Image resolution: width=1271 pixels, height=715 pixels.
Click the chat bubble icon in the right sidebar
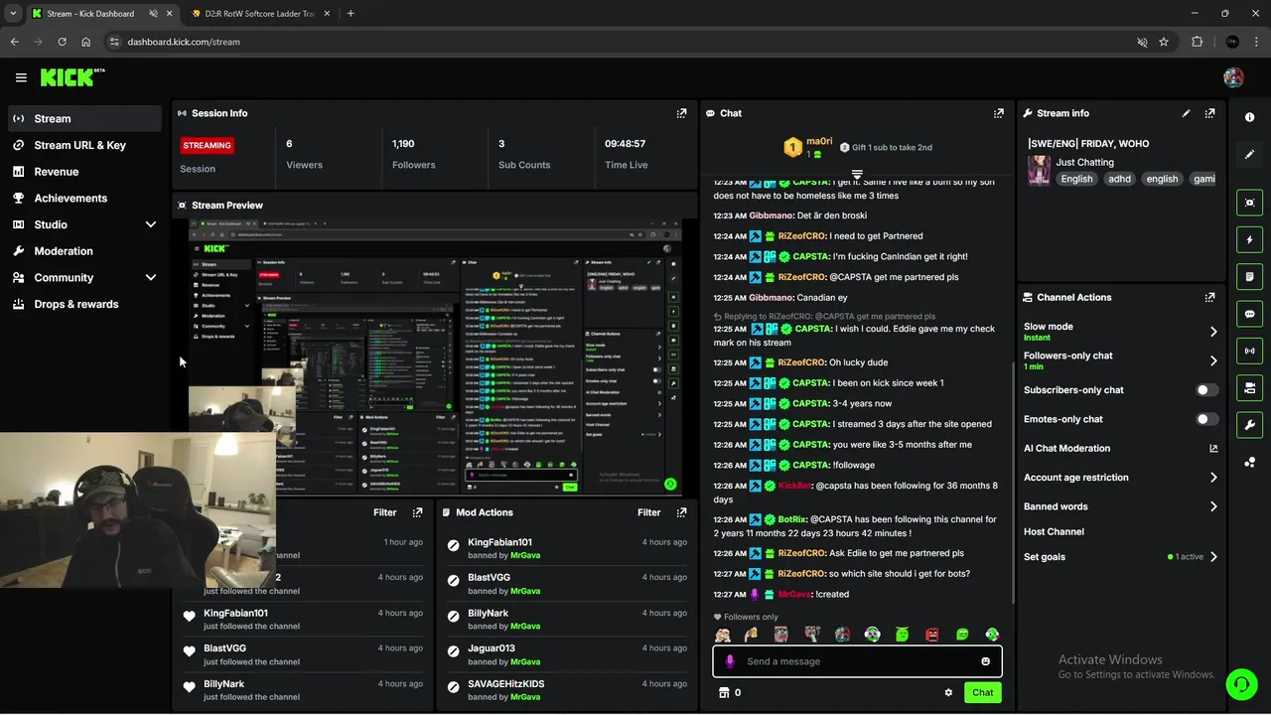pos(1249,314)
